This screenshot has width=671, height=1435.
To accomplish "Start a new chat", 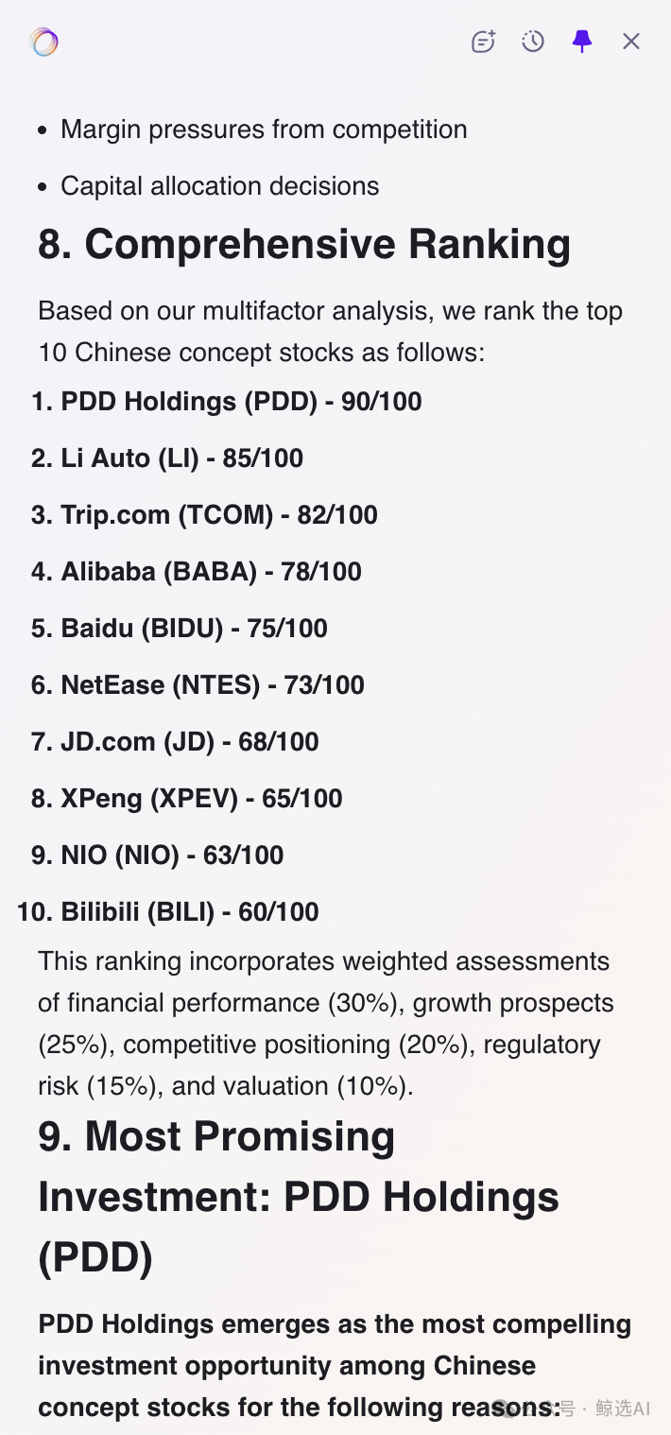I will pyautogui.click(x=483, y=42).
